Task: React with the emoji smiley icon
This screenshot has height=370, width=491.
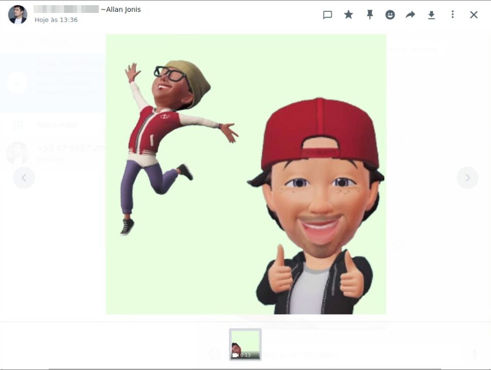Action: (390, 14)
